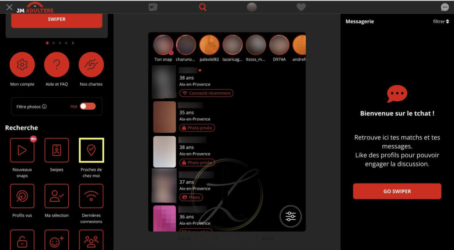The width and height of the screenshot is (454, 250).
Task: Click the GO SWIPER button
Action: (397, 191)
